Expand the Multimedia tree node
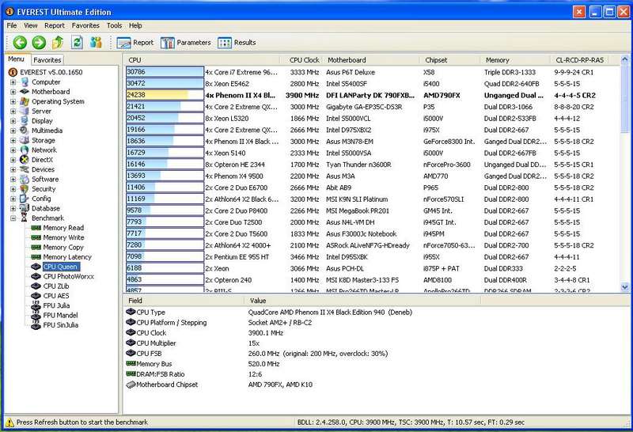Screen dimensions: 633x432 click(x=13, y=131)
